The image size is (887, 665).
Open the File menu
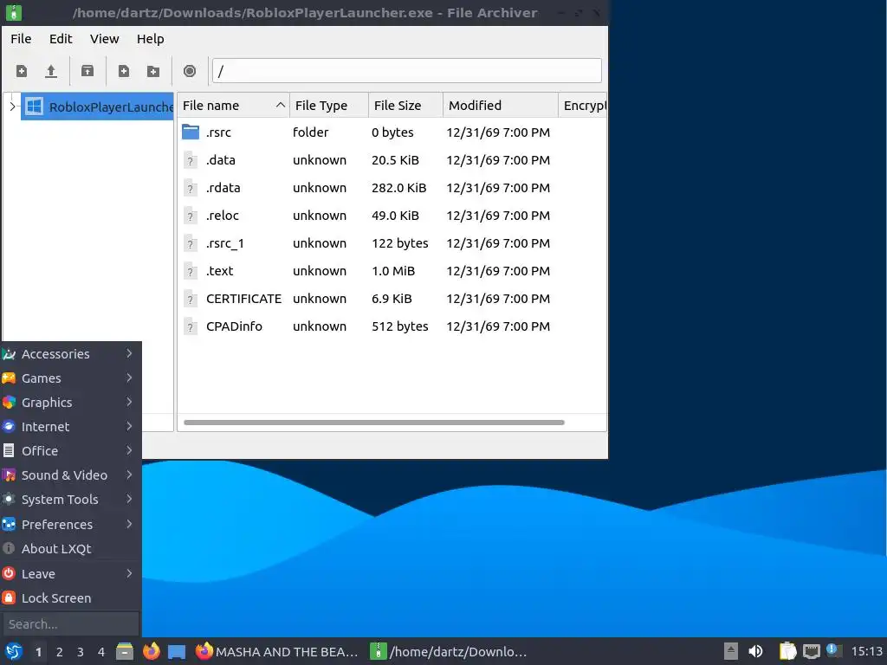[21, 39]
